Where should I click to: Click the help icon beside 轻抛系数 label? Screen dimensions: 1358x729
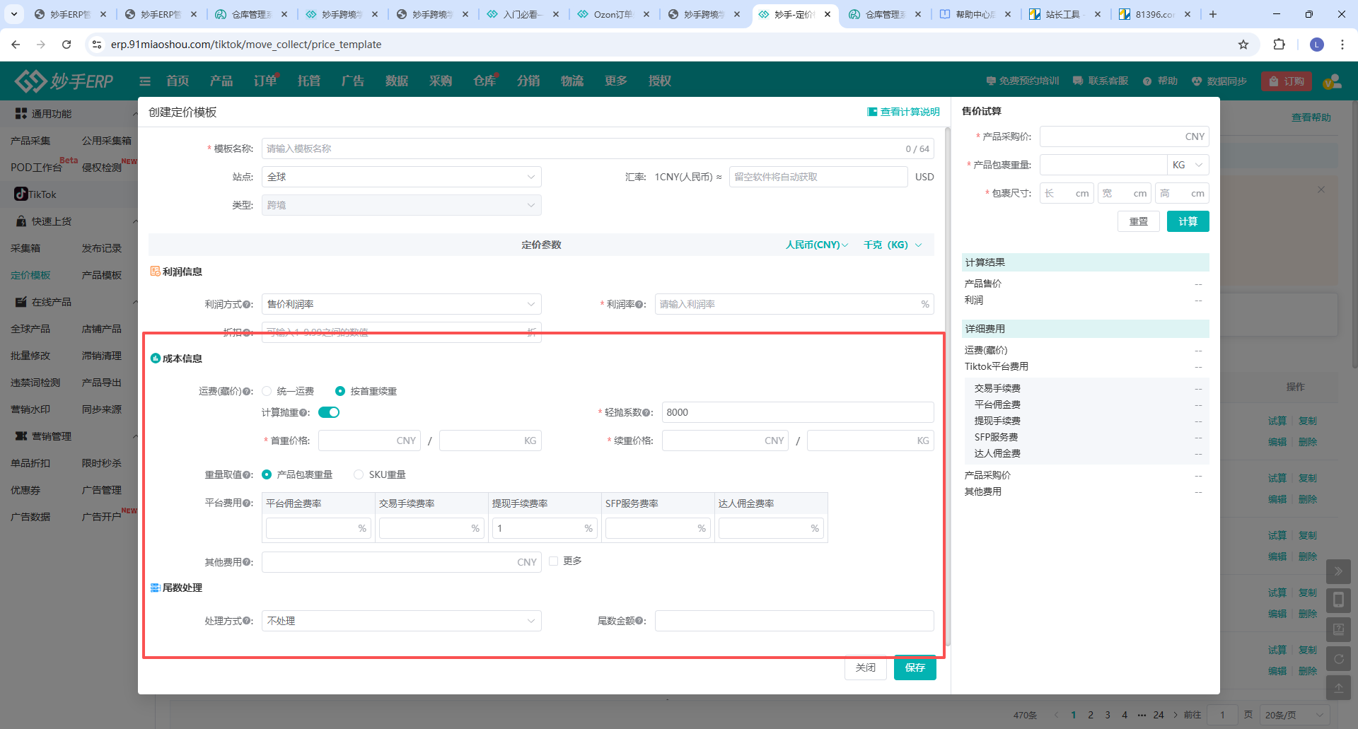(646, 413)
